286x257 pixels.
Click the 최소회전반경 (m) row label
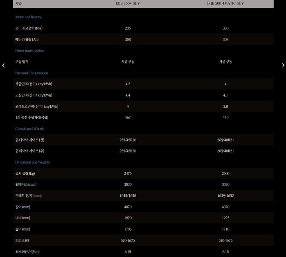click(27, 252)
